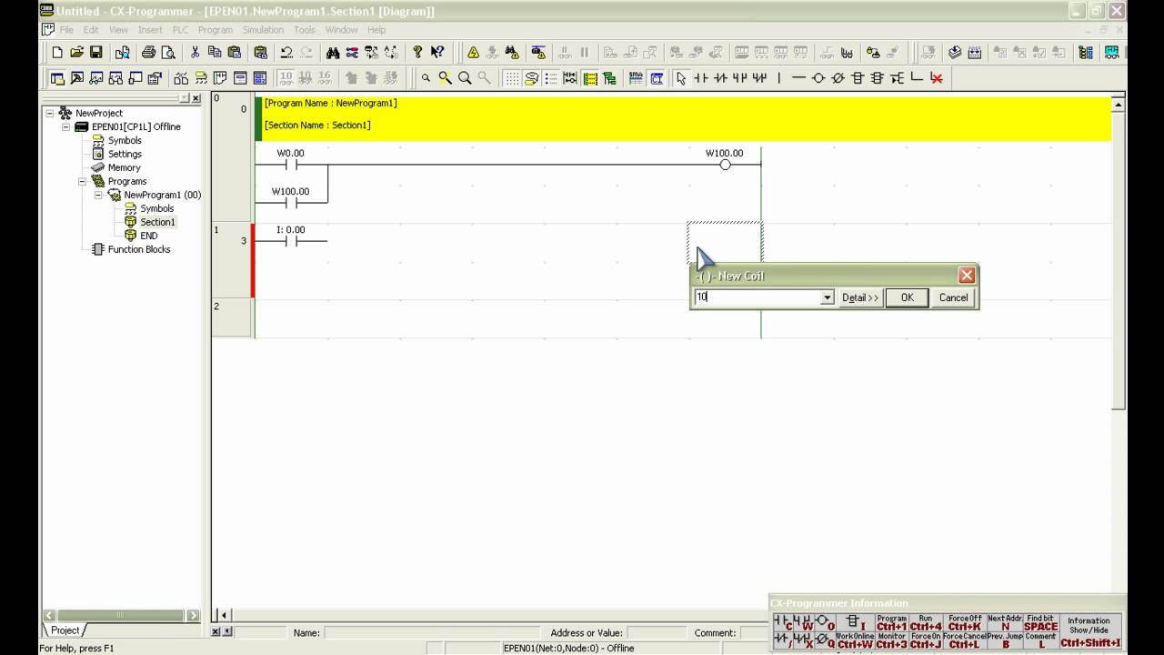Select Section1 in the project tree

click(157, 222)
